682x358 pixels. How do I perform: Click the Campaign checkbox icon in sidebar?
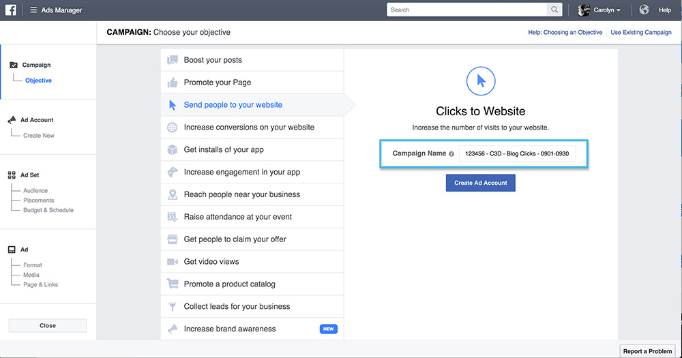click(14, 65)
